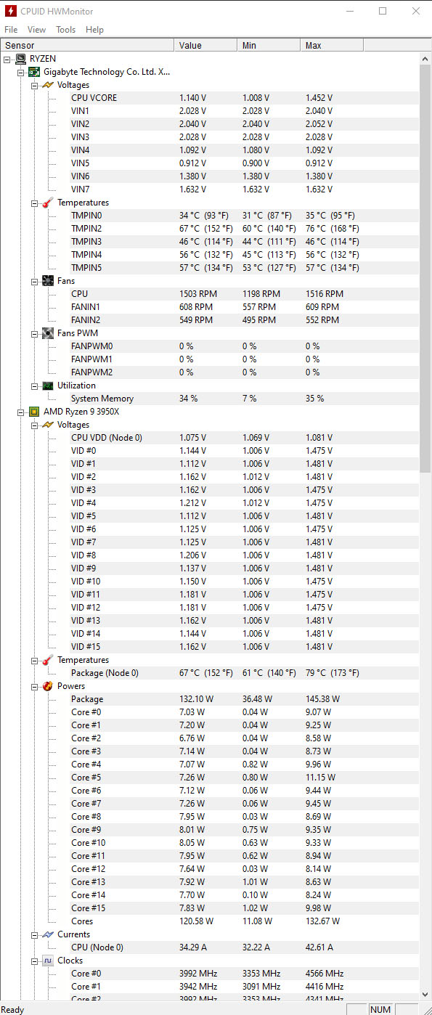The image size is (432, 1015).
Task: Click the AMD Ryzen 9 3950X processor icon
Action: (x=34, y=412)
